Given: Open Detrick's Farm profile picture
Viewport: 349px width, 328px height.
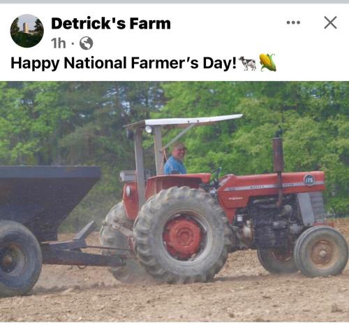Looking at the screenshot, I should (27, 31).
